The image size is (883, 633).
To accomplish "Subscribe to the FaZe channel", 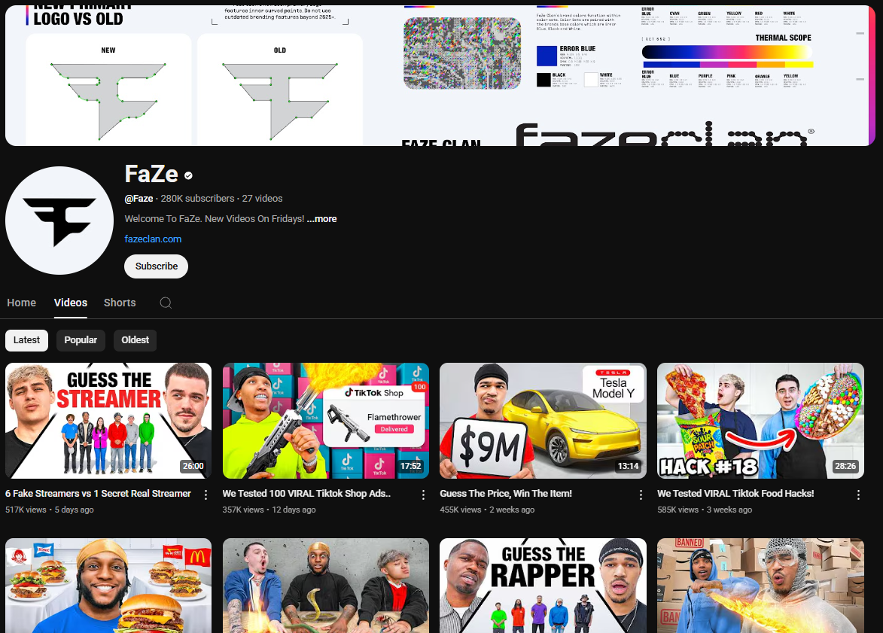I will coord(156,266).
